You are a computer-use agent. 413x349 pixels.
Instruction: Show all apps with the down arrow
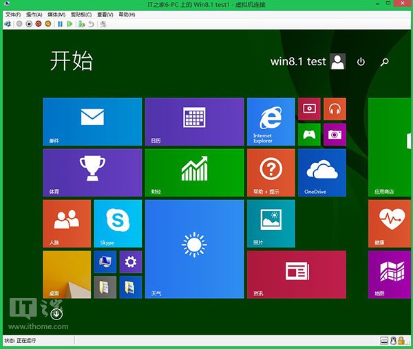tap(56, 314)
